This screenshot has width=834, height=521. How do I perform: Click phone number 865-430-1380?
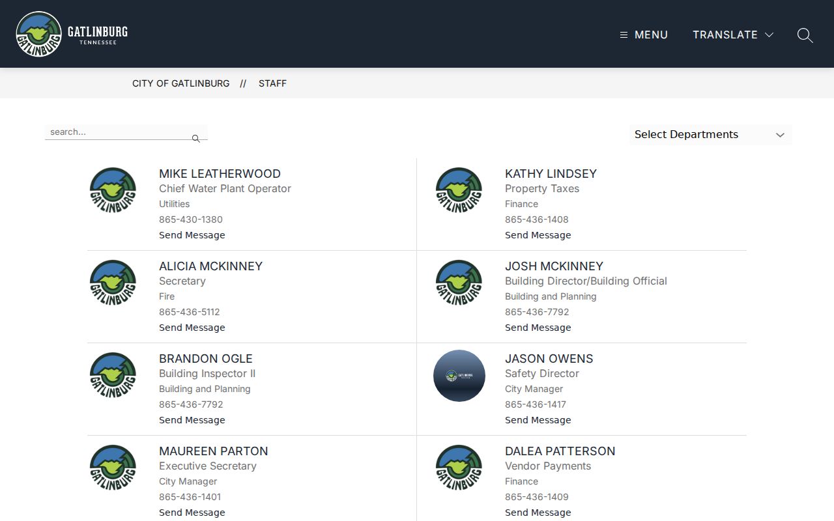coord(191,219)
